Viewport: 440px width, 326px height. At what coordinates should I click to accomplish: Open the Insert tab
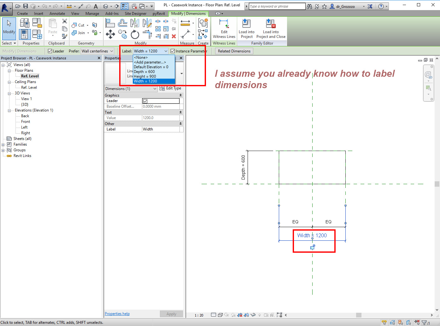click(x=38, y=14)
